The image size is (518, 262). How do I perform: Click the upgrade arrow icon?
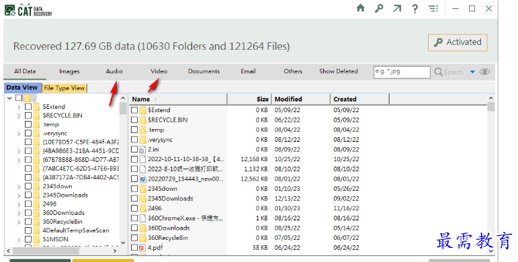[397, 8]
